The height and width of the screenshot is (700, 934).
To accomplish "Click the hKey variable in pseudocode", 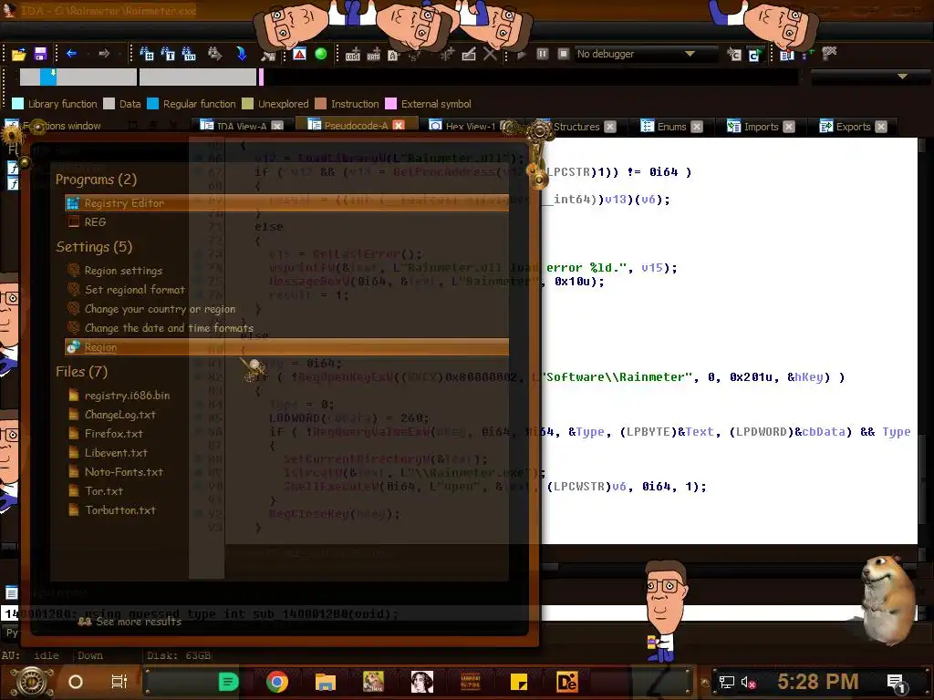I will pos(808,376).
